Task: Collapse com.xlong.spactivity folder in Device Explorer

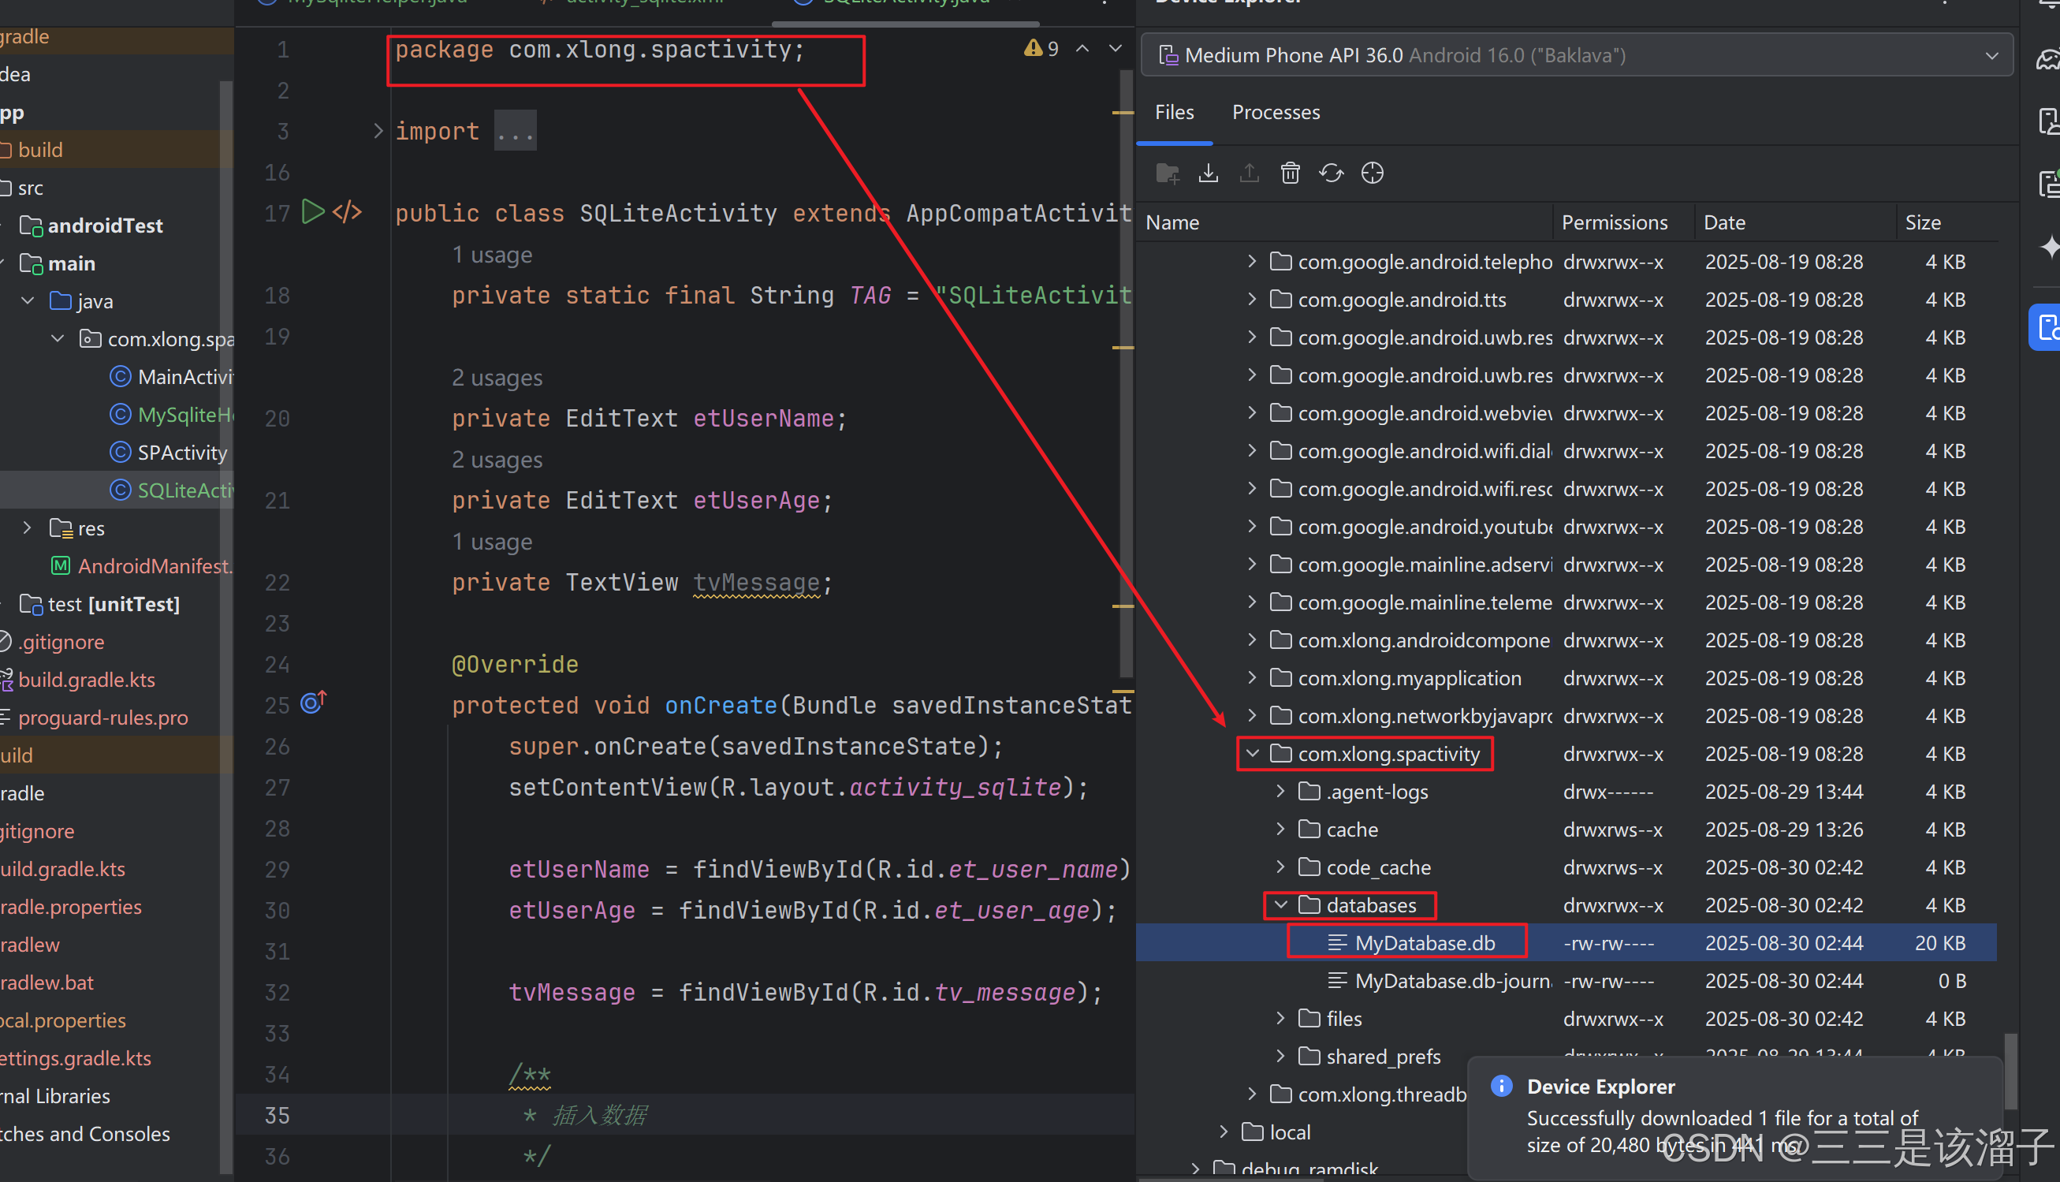Action: click(1253, 753)
